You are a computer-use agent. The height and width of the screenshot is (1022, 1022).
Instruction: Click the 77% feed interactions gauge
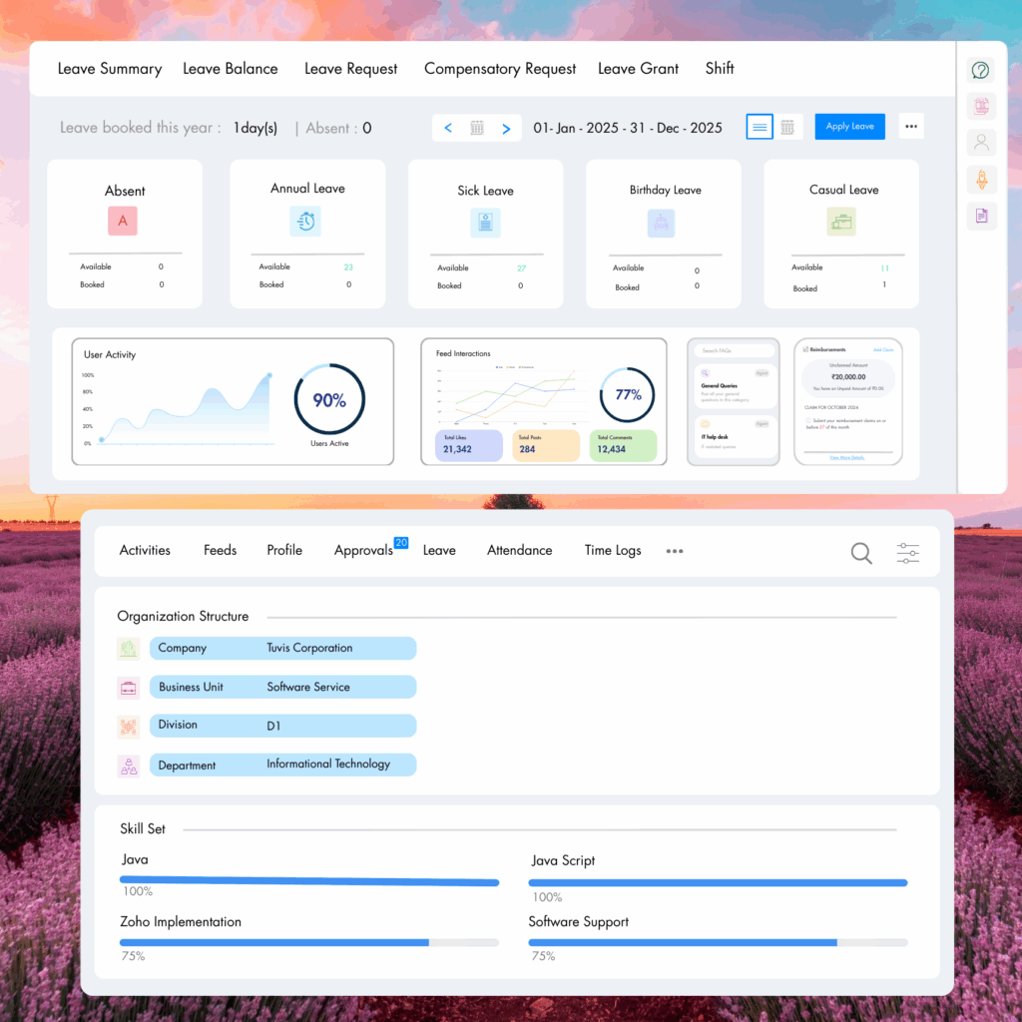pos(628,394)
